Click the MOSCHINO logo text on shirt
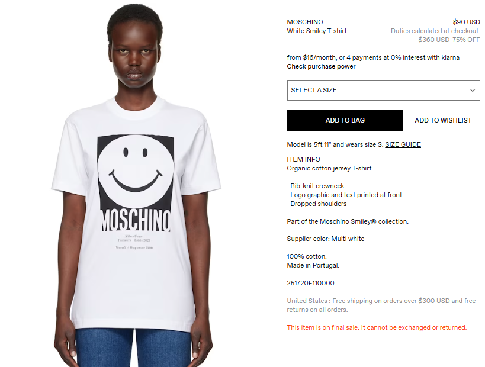The width and height of the screenshot is (485, 367). coord(136,220)
